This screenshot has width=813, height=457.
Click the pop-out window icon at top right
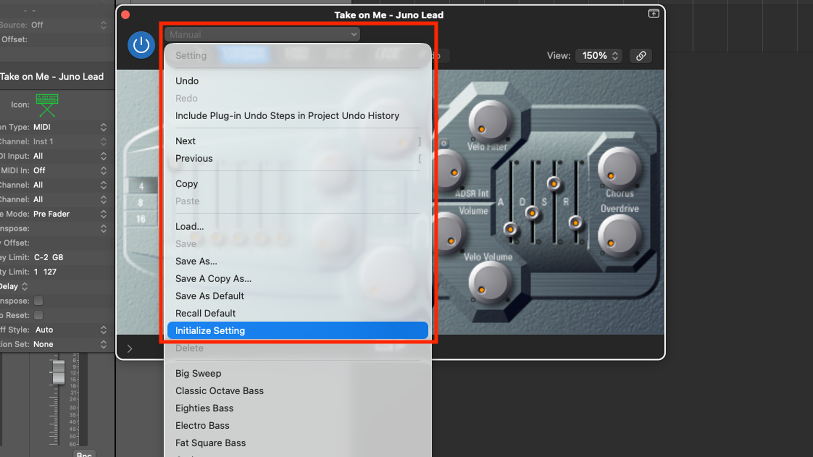tap(653, 14)
